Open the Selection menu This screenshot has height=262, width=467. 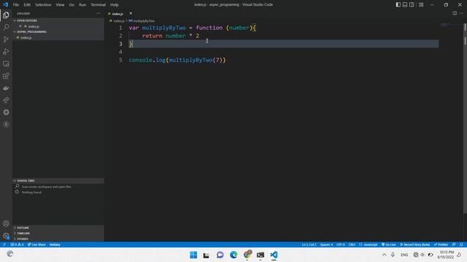click(43, 5)
